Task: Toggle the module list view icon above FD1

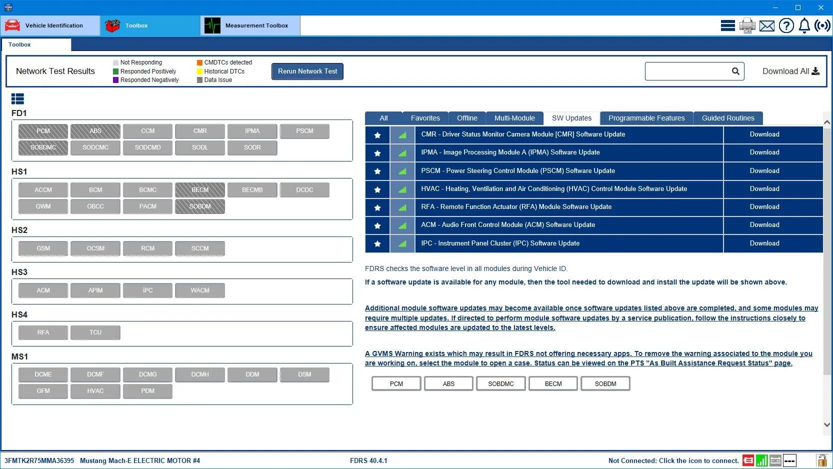Action: pyautogui.click(x=17, y=99)
